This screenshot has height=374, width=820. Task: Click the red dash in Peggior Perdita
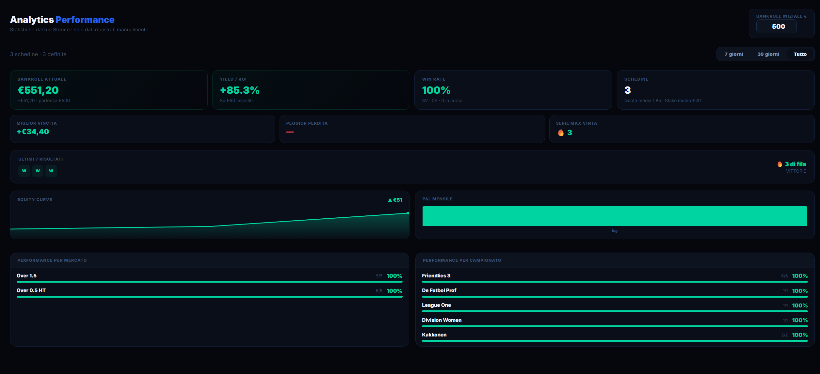click(290, 132)
